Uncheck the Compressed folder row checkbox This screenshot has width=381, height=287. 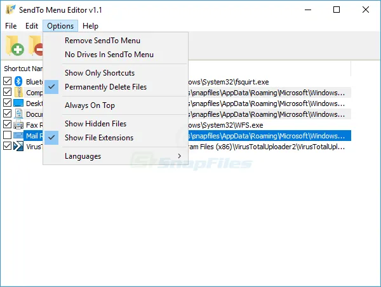pyautogui.click(x=7, y=92)
